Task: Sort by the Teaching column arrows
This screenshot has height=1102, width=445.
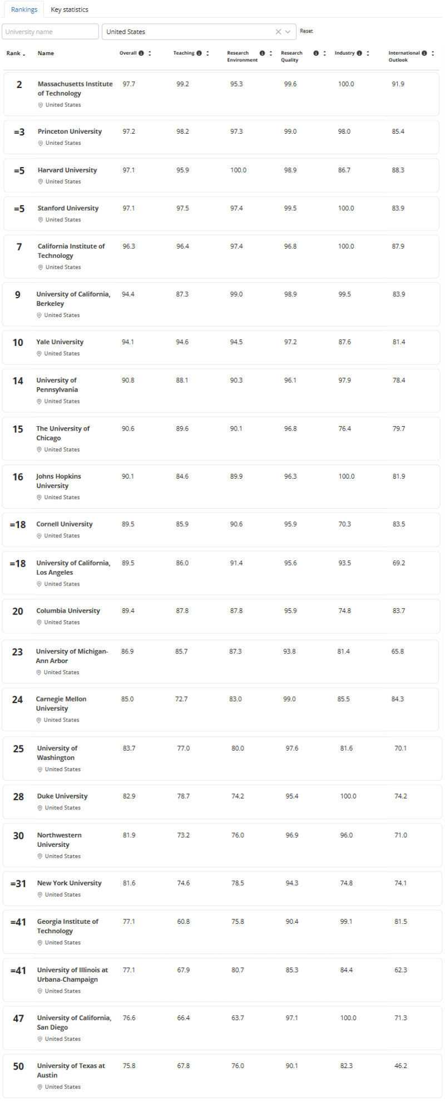Action: click(x=207, y=53)
